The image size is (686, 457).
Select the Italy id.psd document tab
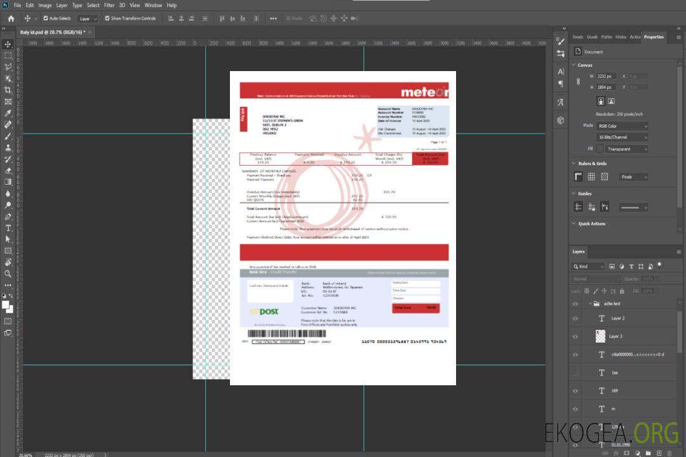[x=53, y=32]
